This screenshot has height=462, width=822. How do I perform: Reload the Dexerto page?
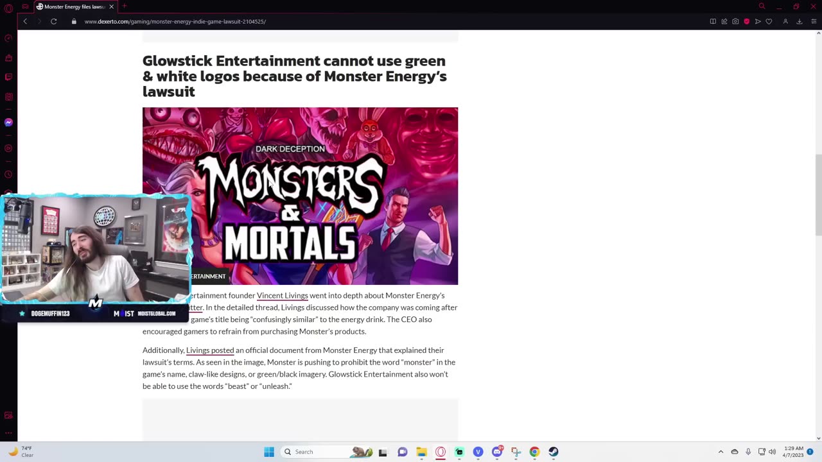click(54, 21)
